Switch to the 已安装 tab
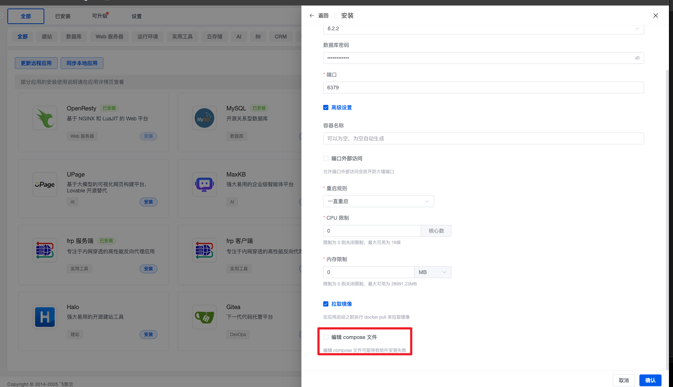Image resolution: width=673 pixels, height=387 pixels. pos(63,16)
